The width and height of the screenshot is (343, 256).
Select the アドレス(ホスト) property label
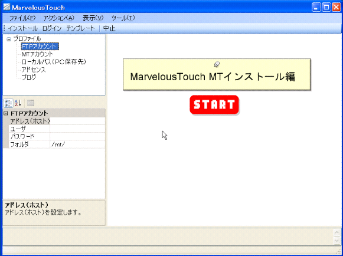tap(30, 121)
